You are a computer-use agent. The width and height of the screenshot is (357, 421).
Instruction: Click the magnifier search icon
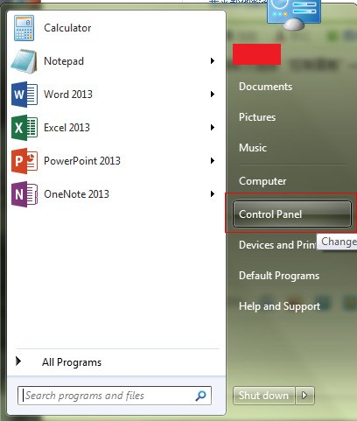pyautogui.click(x=200, y=396)
